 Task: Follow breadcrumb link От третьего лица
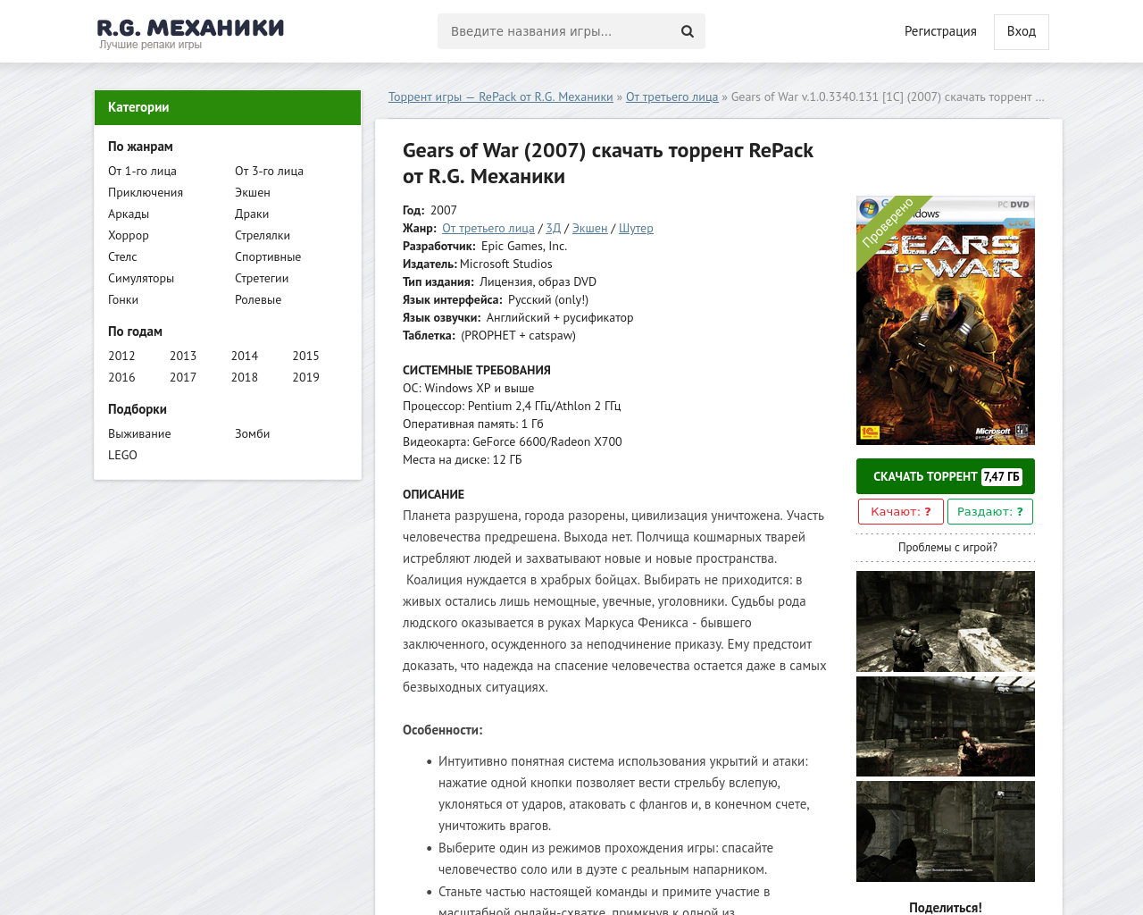[x=672, y=97]
